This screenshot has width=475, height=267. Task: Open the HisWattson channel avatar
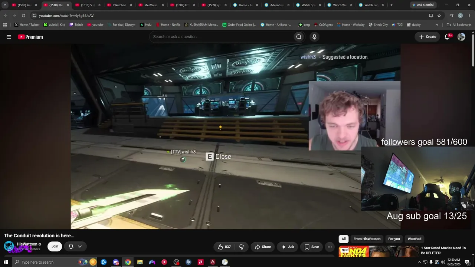pos(9,246)
